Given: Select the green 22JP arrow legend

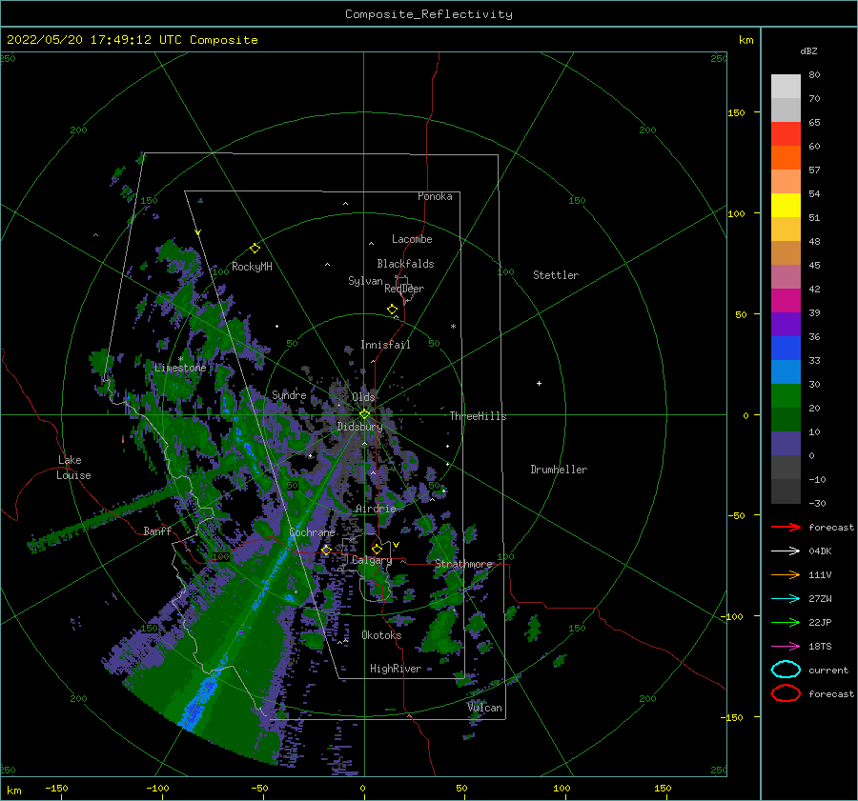Looking at the screenshot, I should (x=786, y=622).
